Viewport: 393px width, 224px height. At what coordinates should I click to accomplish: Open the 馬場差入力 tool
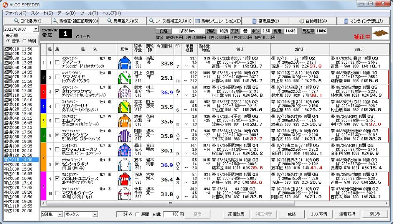(x=122, y=21)
